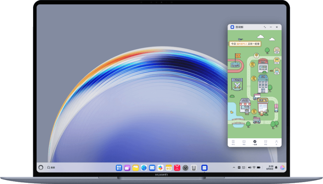The height and width of the screenshot is (184, 323).
Task: Switch to the 我 profile tab
Action: point(277,142)
